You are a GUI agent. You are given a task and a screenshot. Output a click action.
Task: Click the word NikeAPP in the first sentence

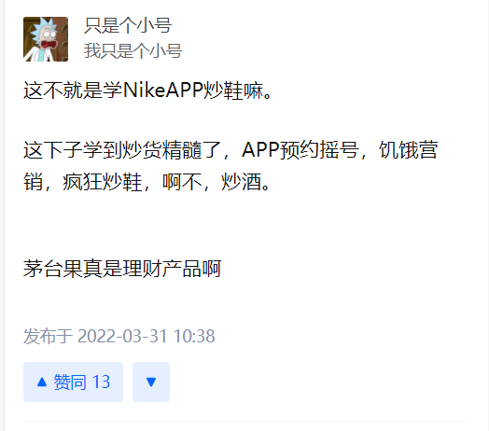tap(163, 90)
